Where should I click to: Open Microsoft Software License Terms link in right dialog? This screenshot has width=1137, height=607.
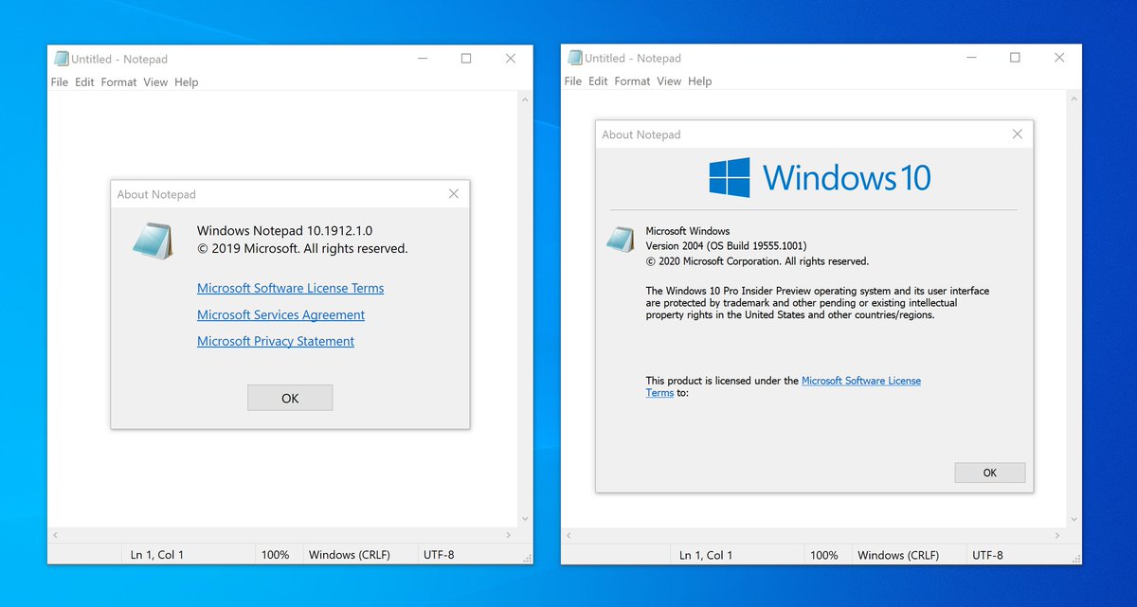click(861, 381)
